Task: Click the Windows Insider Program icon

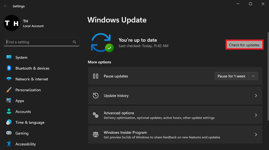Action: (x=96, y=135)
